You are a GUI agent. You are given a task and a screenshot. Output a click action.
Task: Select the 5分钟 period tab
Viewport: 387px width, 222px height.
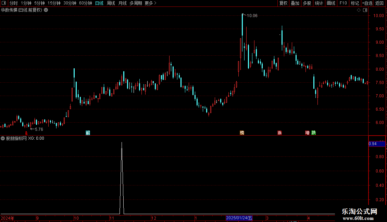click(39, 3)
